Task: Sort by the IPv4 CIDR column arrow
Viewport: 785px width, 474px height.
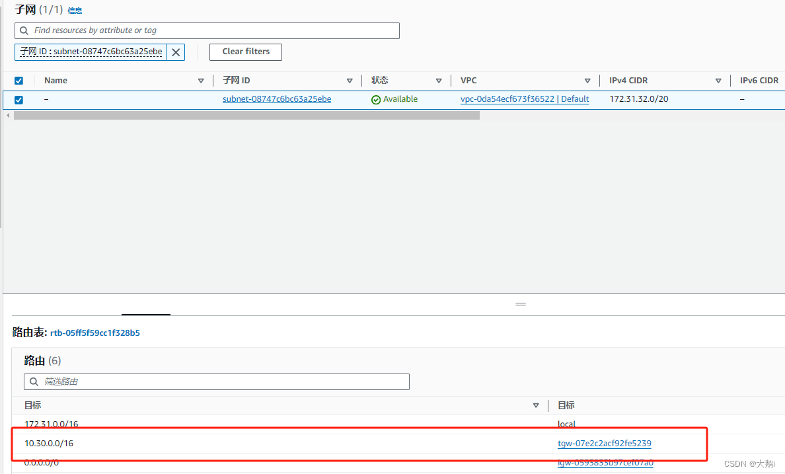Action: click(718, 81)
